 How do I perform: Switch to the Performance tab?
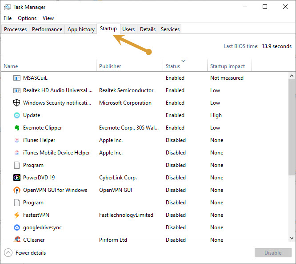tap(47, 29)
